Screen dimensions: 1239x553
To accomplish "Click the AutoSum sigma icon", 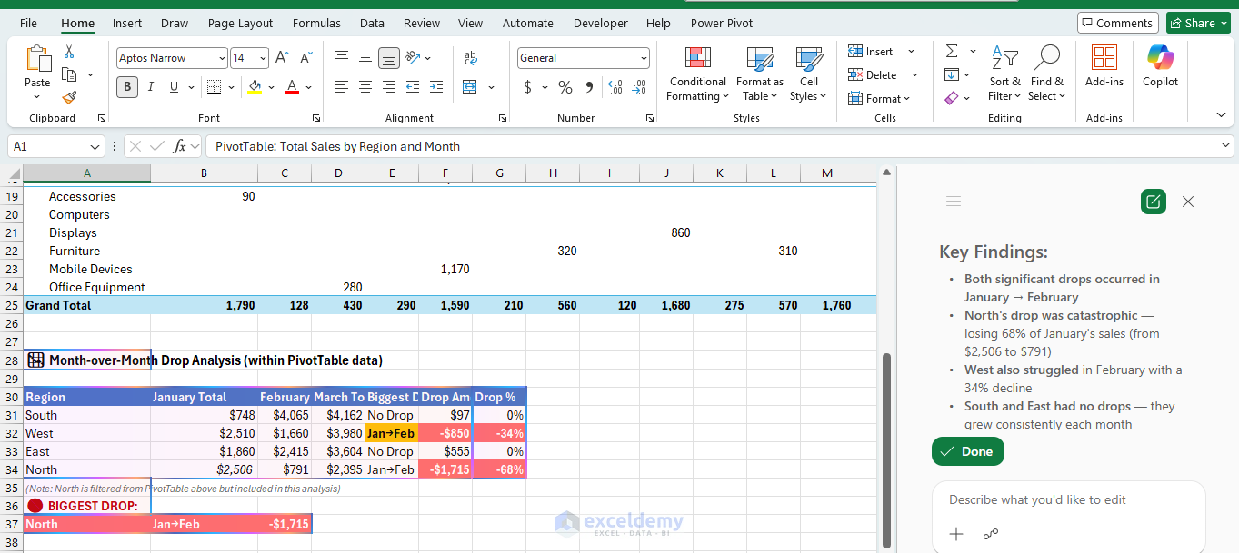I will pyautogui.click(x=952, y=51).
